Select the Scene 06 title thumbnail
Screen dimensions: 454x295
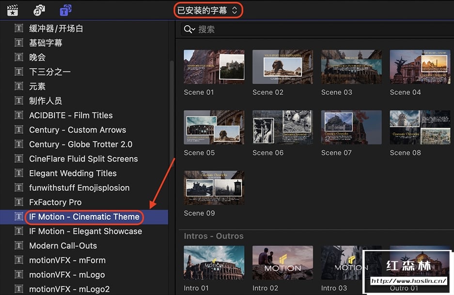tap(282, 127)
